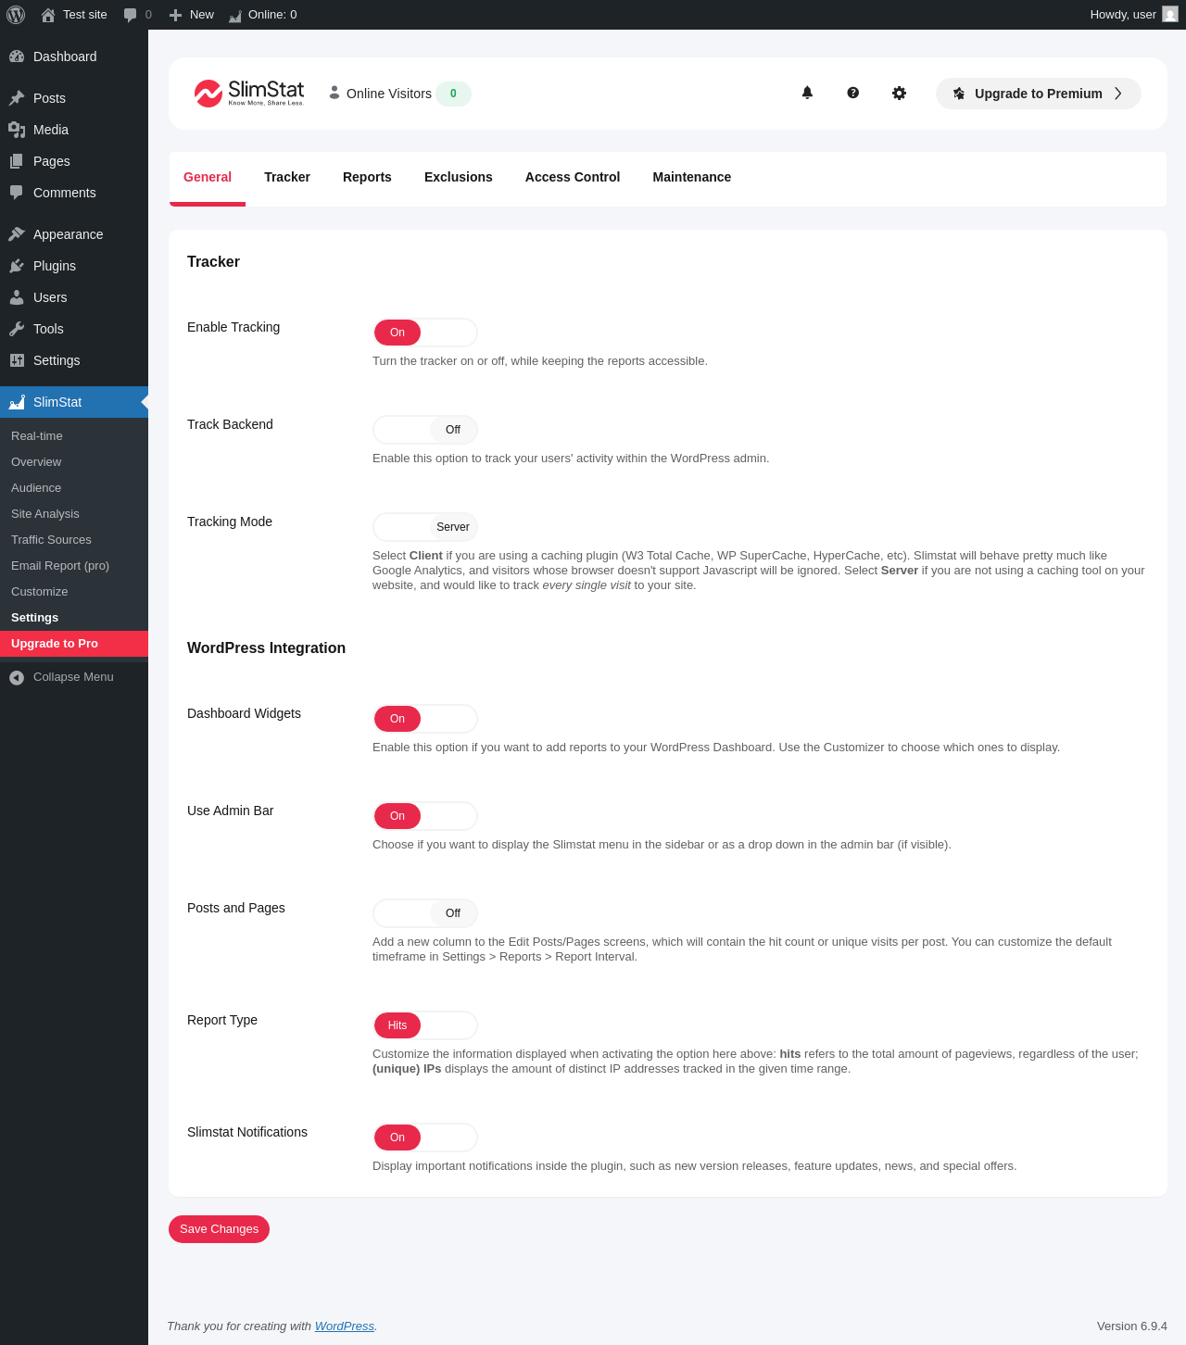Click the Online Visitors person icon
This screenshot has height=1345, width=1186.
coord(334,93)
